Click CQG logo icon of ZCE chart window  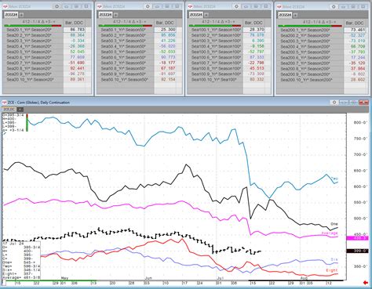point(5,103)
